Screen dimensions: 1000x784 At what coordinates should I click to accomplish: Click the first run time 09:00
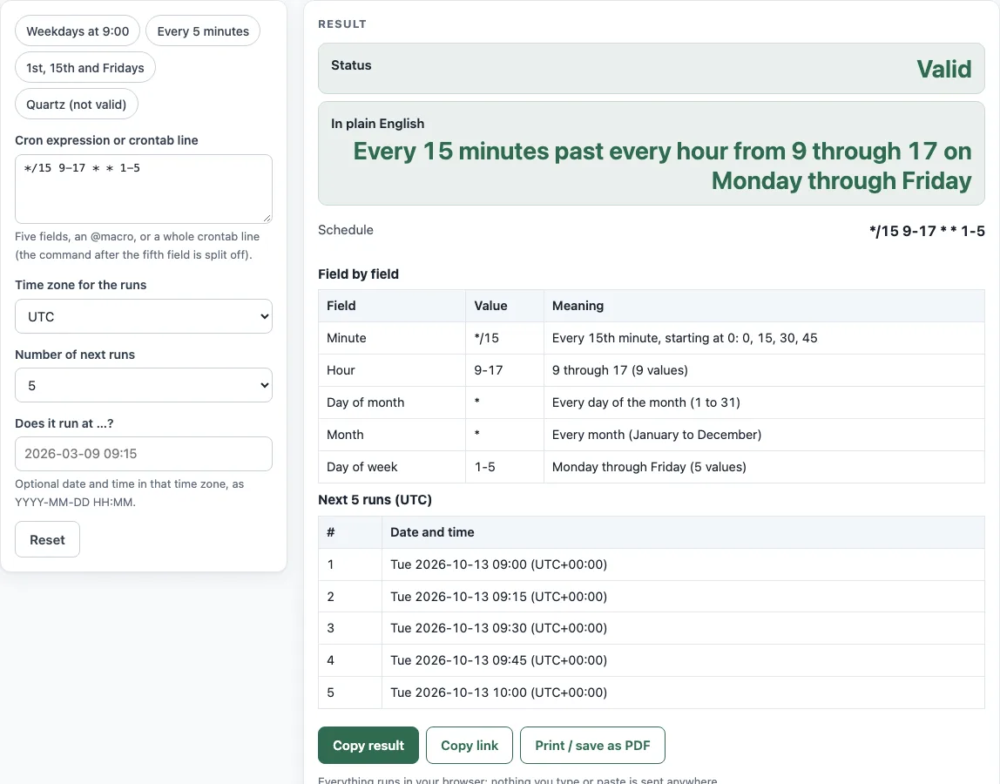click(499, 564)
